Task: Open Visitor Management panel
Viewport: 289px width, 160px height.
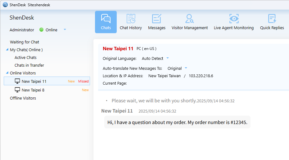Action: pos(190,22)
